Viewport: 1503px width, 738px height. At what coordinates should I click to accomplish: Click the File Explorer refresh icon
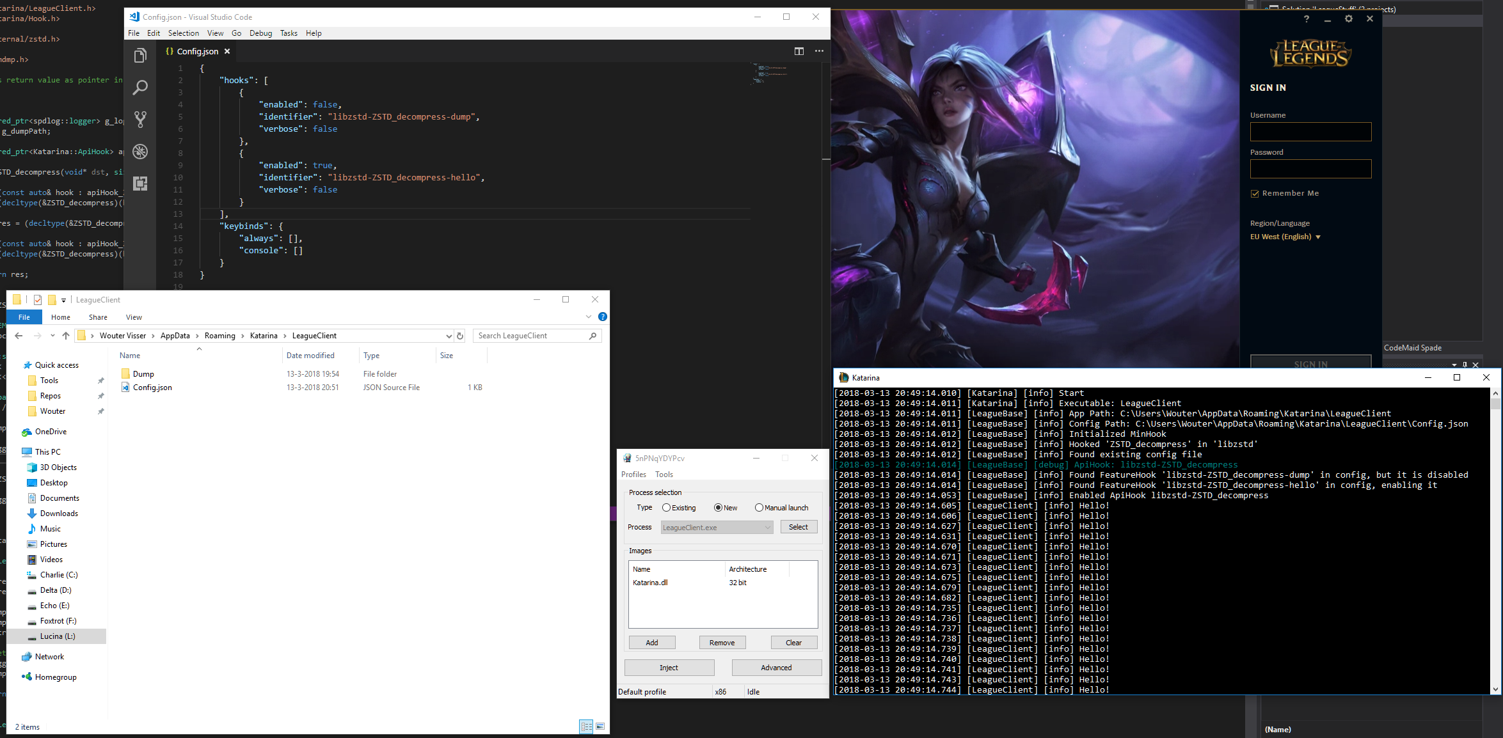tap(459, 336)
